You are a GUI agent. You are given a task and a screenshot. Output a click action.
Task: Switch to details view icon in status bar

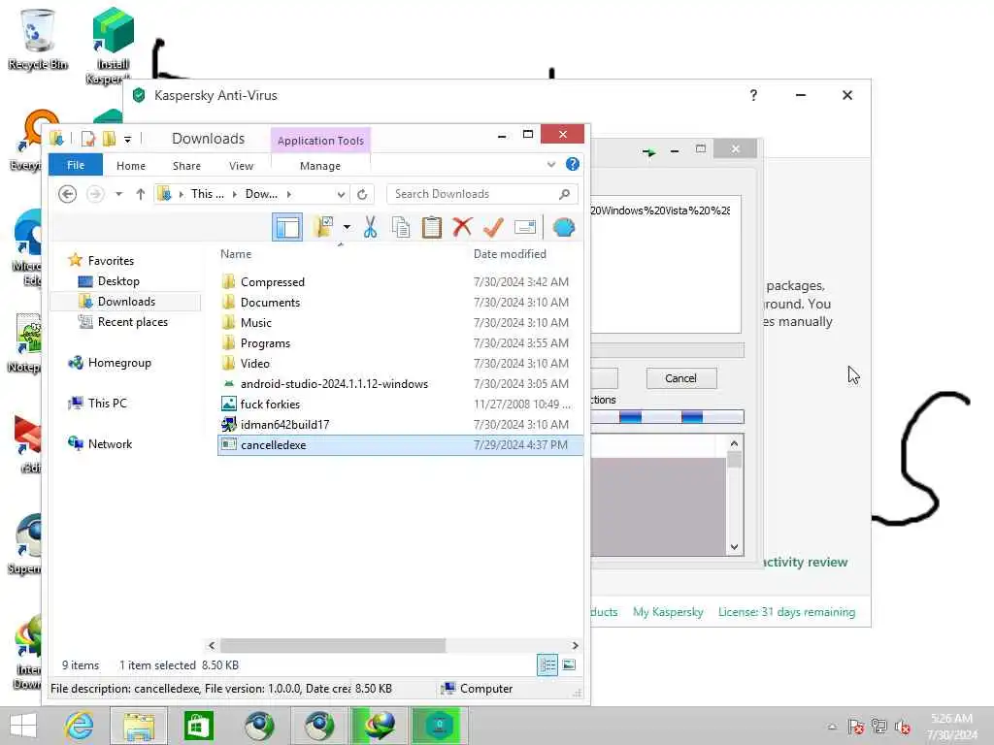coord(547,665)
